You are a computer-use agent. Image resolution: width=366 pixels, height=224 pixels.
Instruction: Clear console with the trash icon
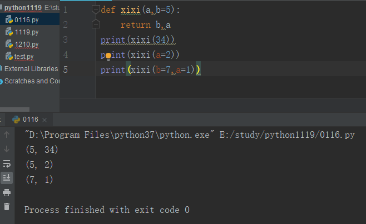click(7, 207)
